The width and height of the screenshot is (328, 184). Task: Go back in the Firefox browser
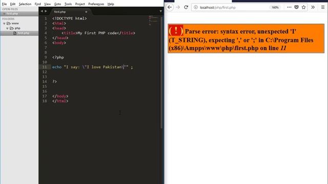coord(170,7)
